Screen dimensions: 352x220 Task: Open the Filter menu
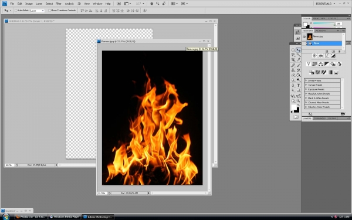(59, 4)
